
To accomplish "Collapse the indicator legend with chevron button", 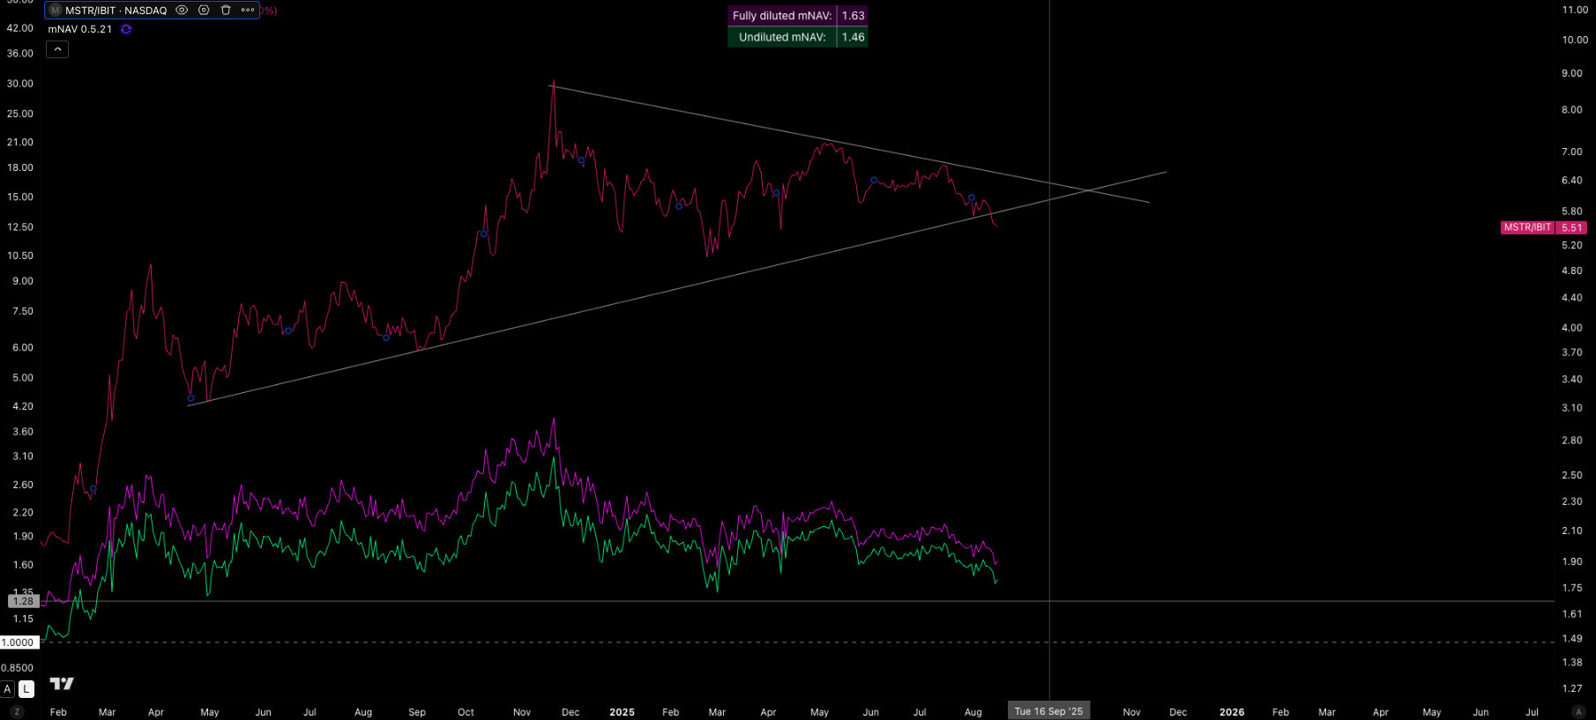I will pyautogui.click(x=57, y=49).
